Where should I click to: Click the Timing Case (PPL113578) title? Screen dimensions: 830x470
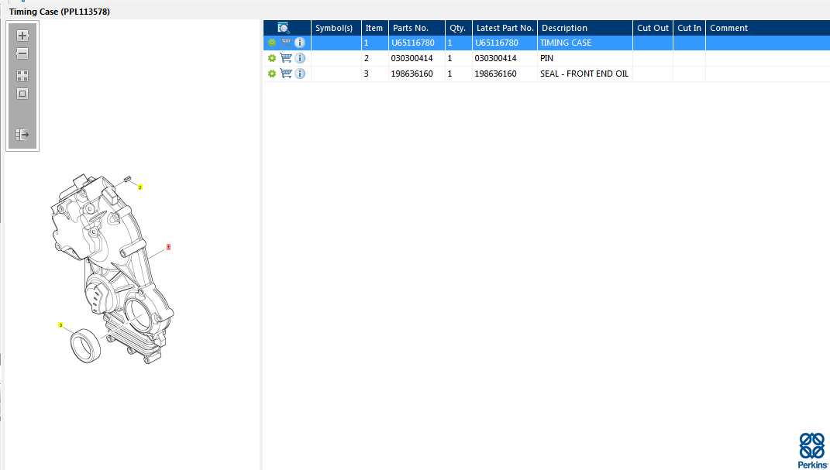[59, 12]
